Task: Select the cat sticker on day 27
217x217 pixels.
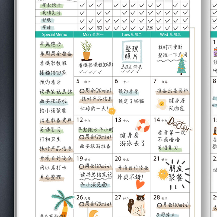Action: point(137,206)
